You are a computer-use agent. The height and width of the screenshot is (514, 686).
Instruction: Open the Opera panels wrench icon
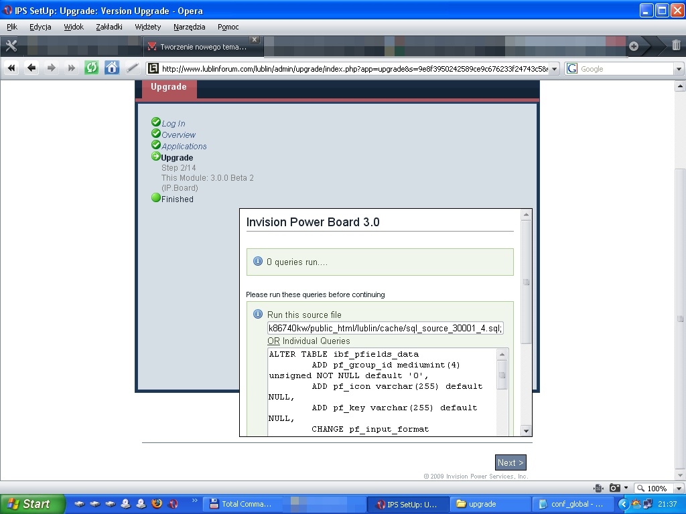click(x=11, y=46)
